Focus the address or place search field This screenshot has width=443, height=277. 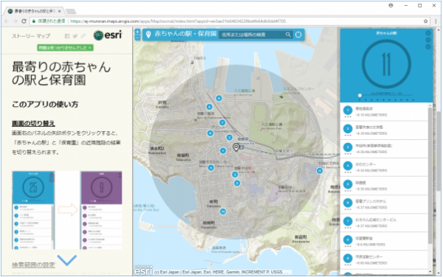253,35
